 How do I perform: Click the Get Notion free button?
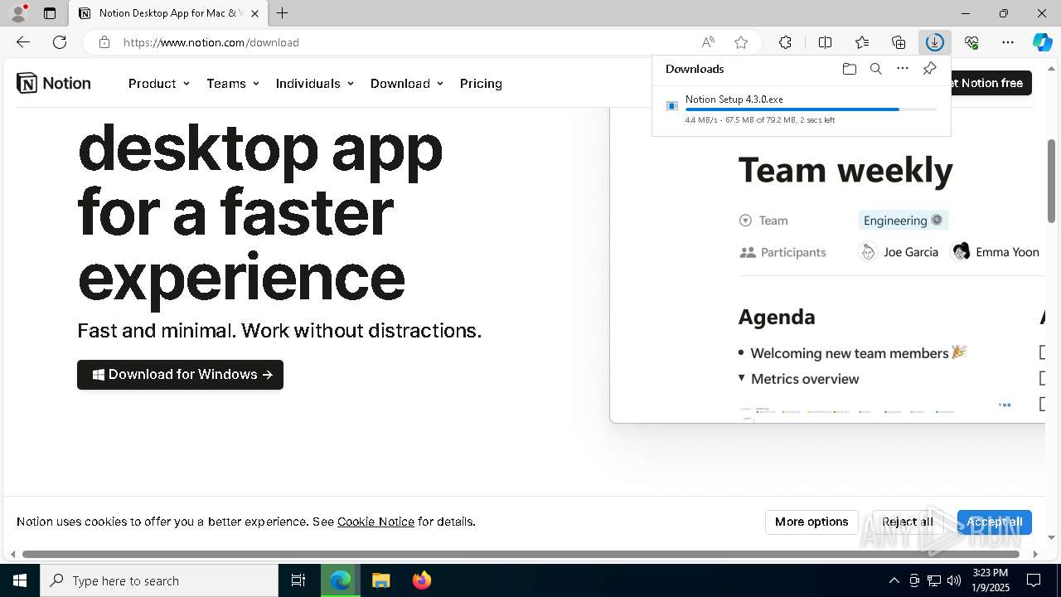(x=991, y=83)
